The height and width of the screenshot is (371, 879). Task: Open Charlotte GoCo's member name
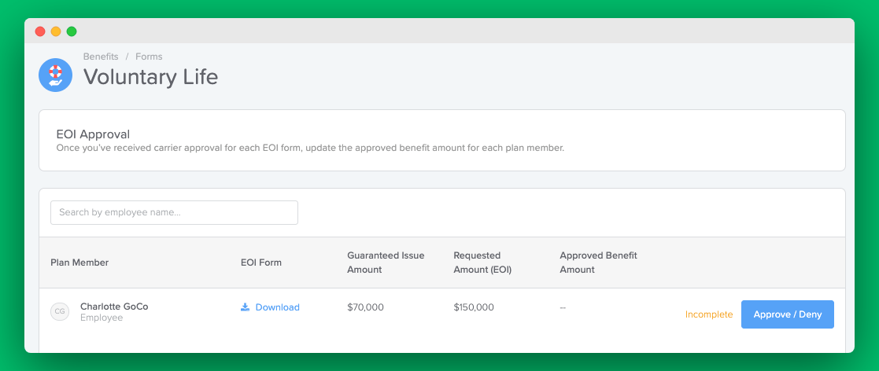point(114,307)
